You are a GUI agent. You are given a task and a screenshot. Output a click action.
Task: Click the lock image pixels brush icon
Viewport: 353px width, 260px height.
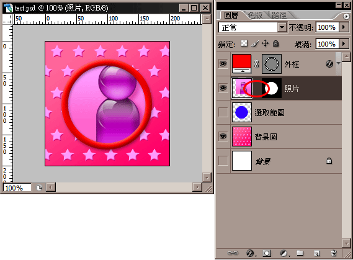click(x=255, y=43)
